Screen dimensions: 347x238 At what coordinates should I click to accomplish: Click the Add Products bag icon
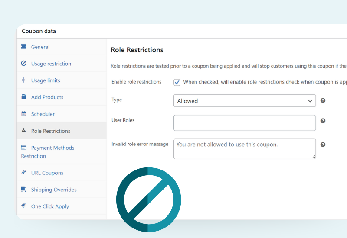tap(24, 96)
